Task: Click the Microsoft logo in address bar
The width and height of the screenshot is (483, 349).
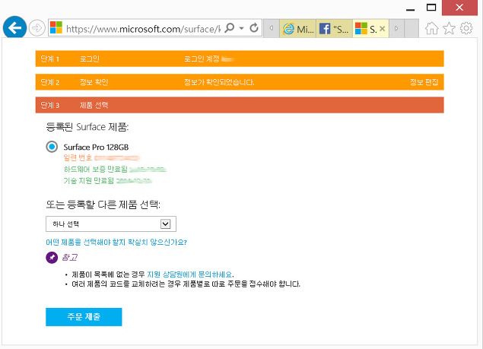Action: click(56, 27)
